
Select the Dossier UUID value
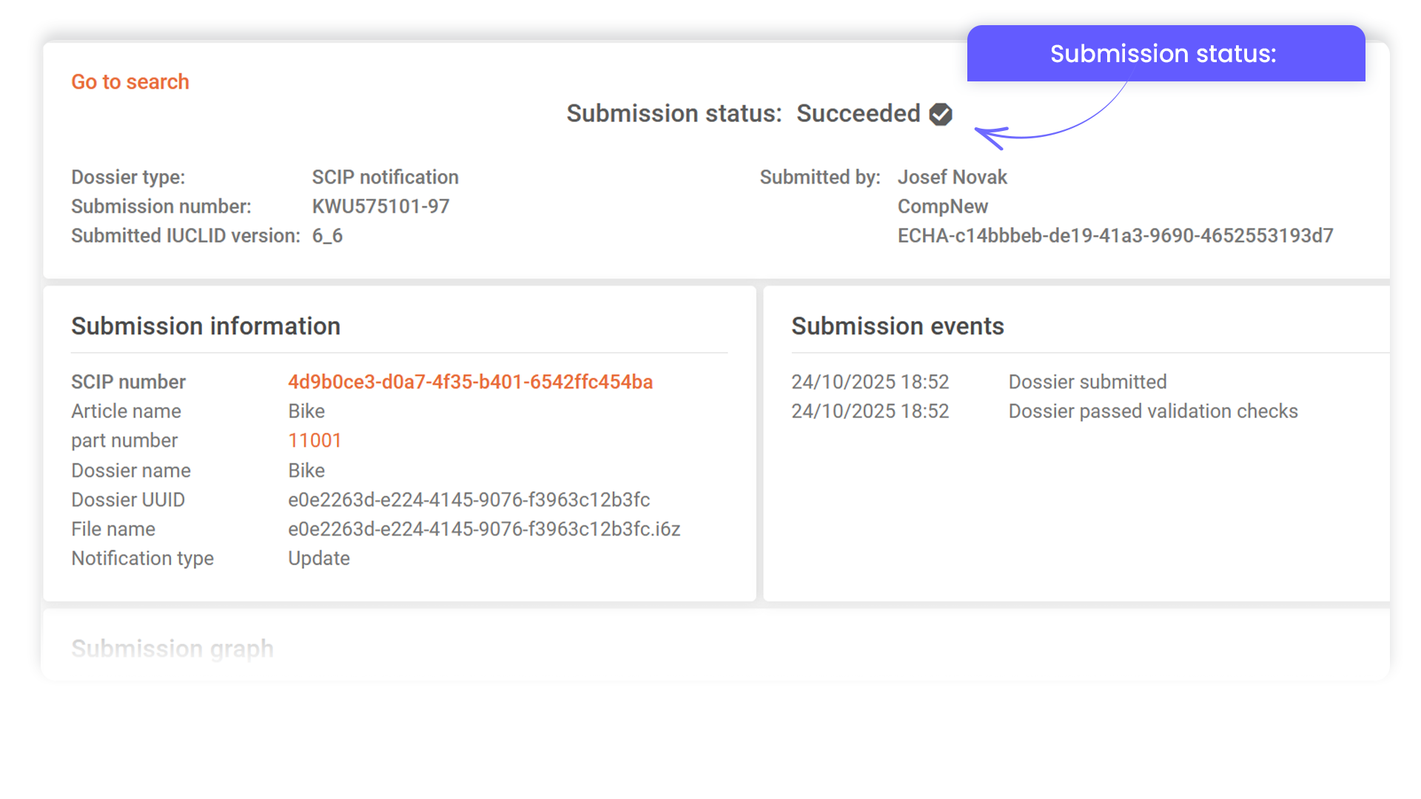(x=468, y=499)
